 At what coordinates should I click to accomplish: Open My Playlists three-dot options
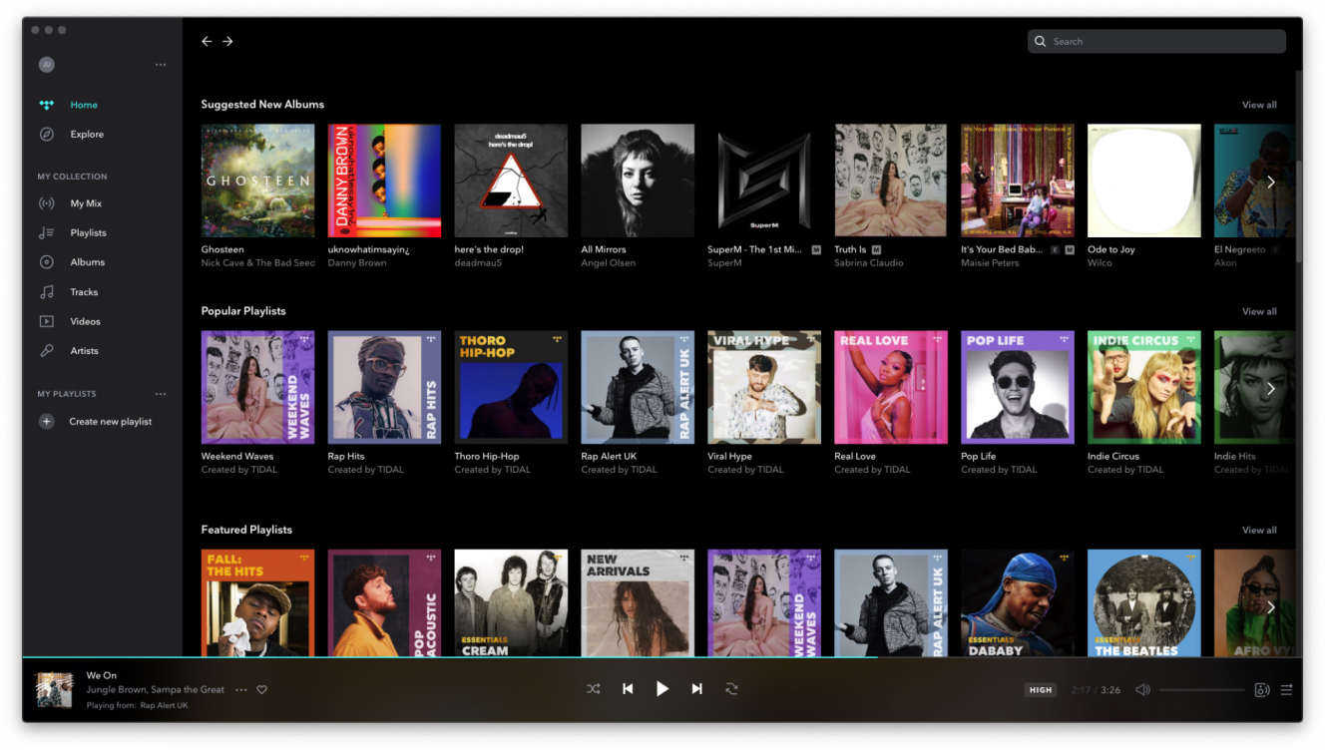[161, 394]
